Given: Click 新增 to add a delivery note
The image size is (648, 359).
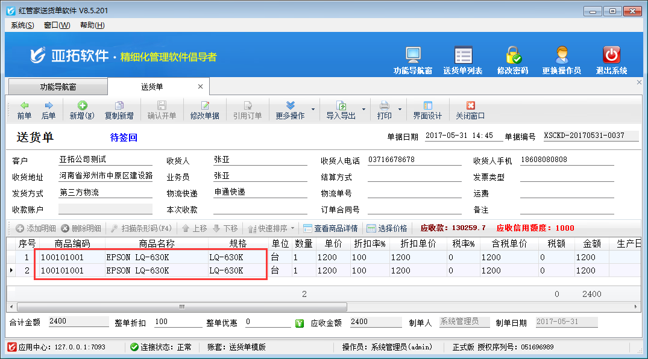Looking at the screenshot, I should 82,110.
